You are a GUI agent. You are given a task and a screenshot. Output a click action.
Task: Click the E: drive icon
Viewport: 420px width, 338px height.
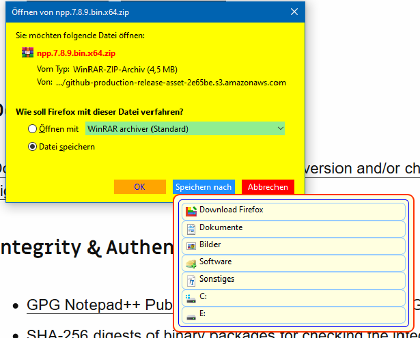point(191,317)
